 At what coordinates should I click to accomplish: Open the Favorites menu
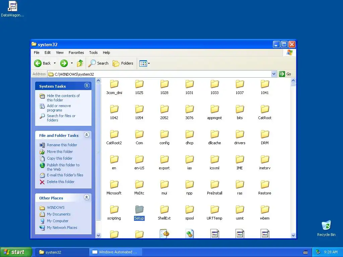coord(76,53)
